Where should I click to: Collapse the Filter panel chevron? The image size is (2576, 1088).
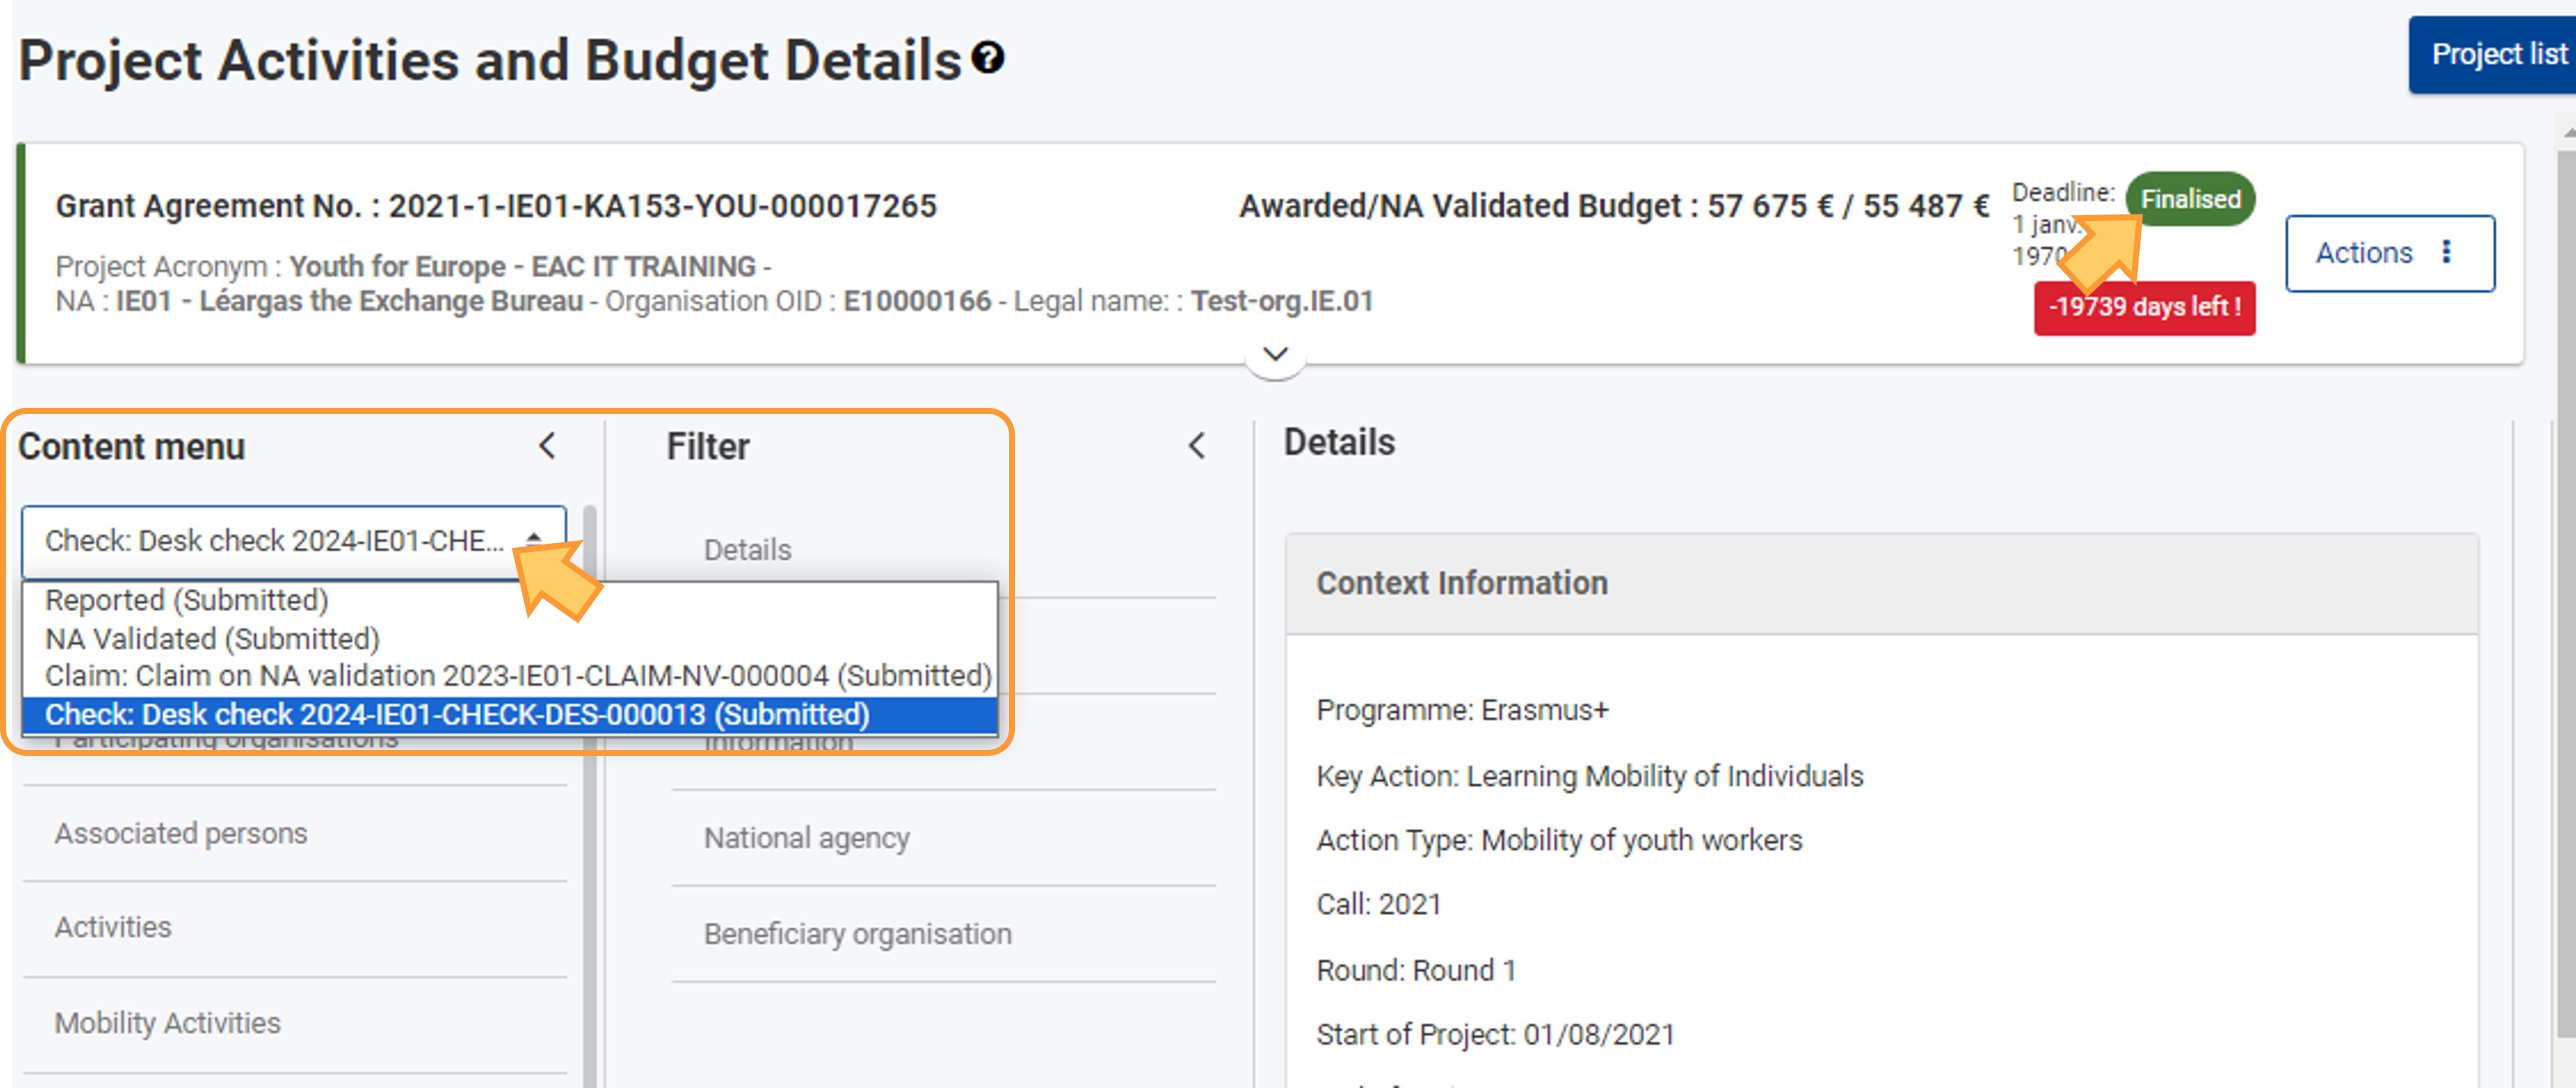coord(1196,446)
